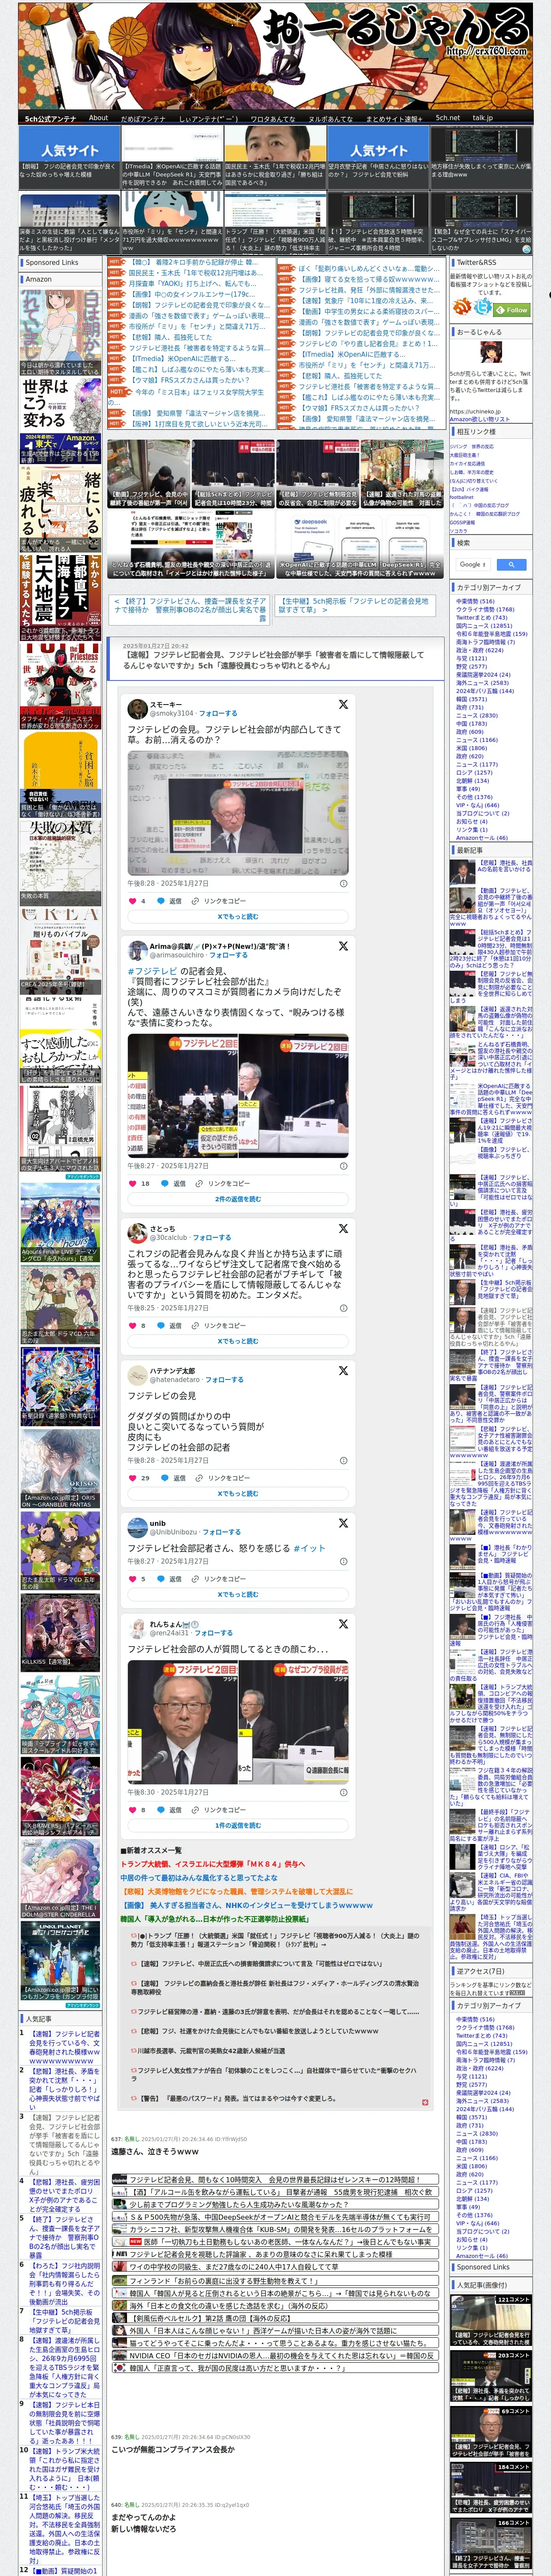551x2576 pixels.
Task: Open だめぽアンテナ in the nav bar
Action: (143, 118)
